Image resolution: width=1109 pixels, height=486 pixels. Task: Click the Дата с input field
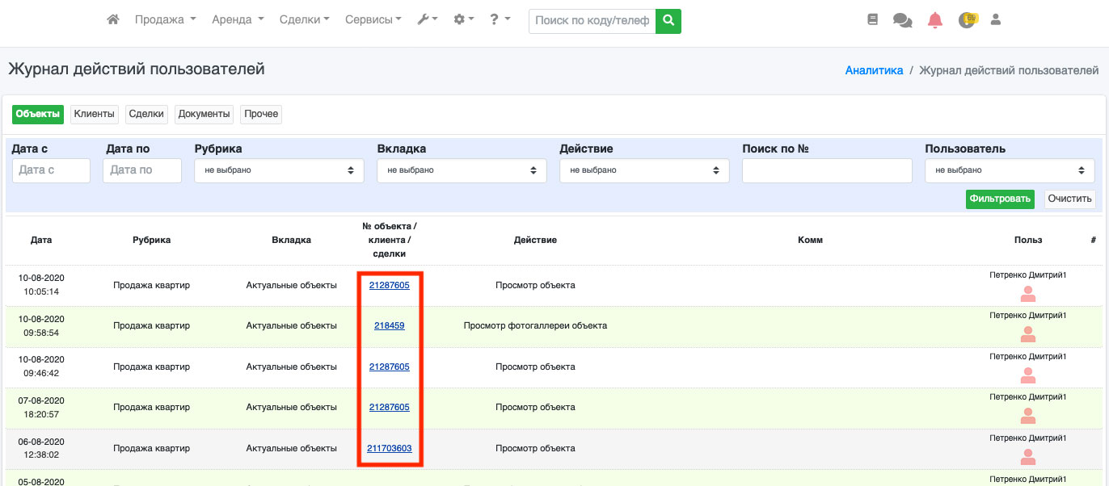coord(51,170)
